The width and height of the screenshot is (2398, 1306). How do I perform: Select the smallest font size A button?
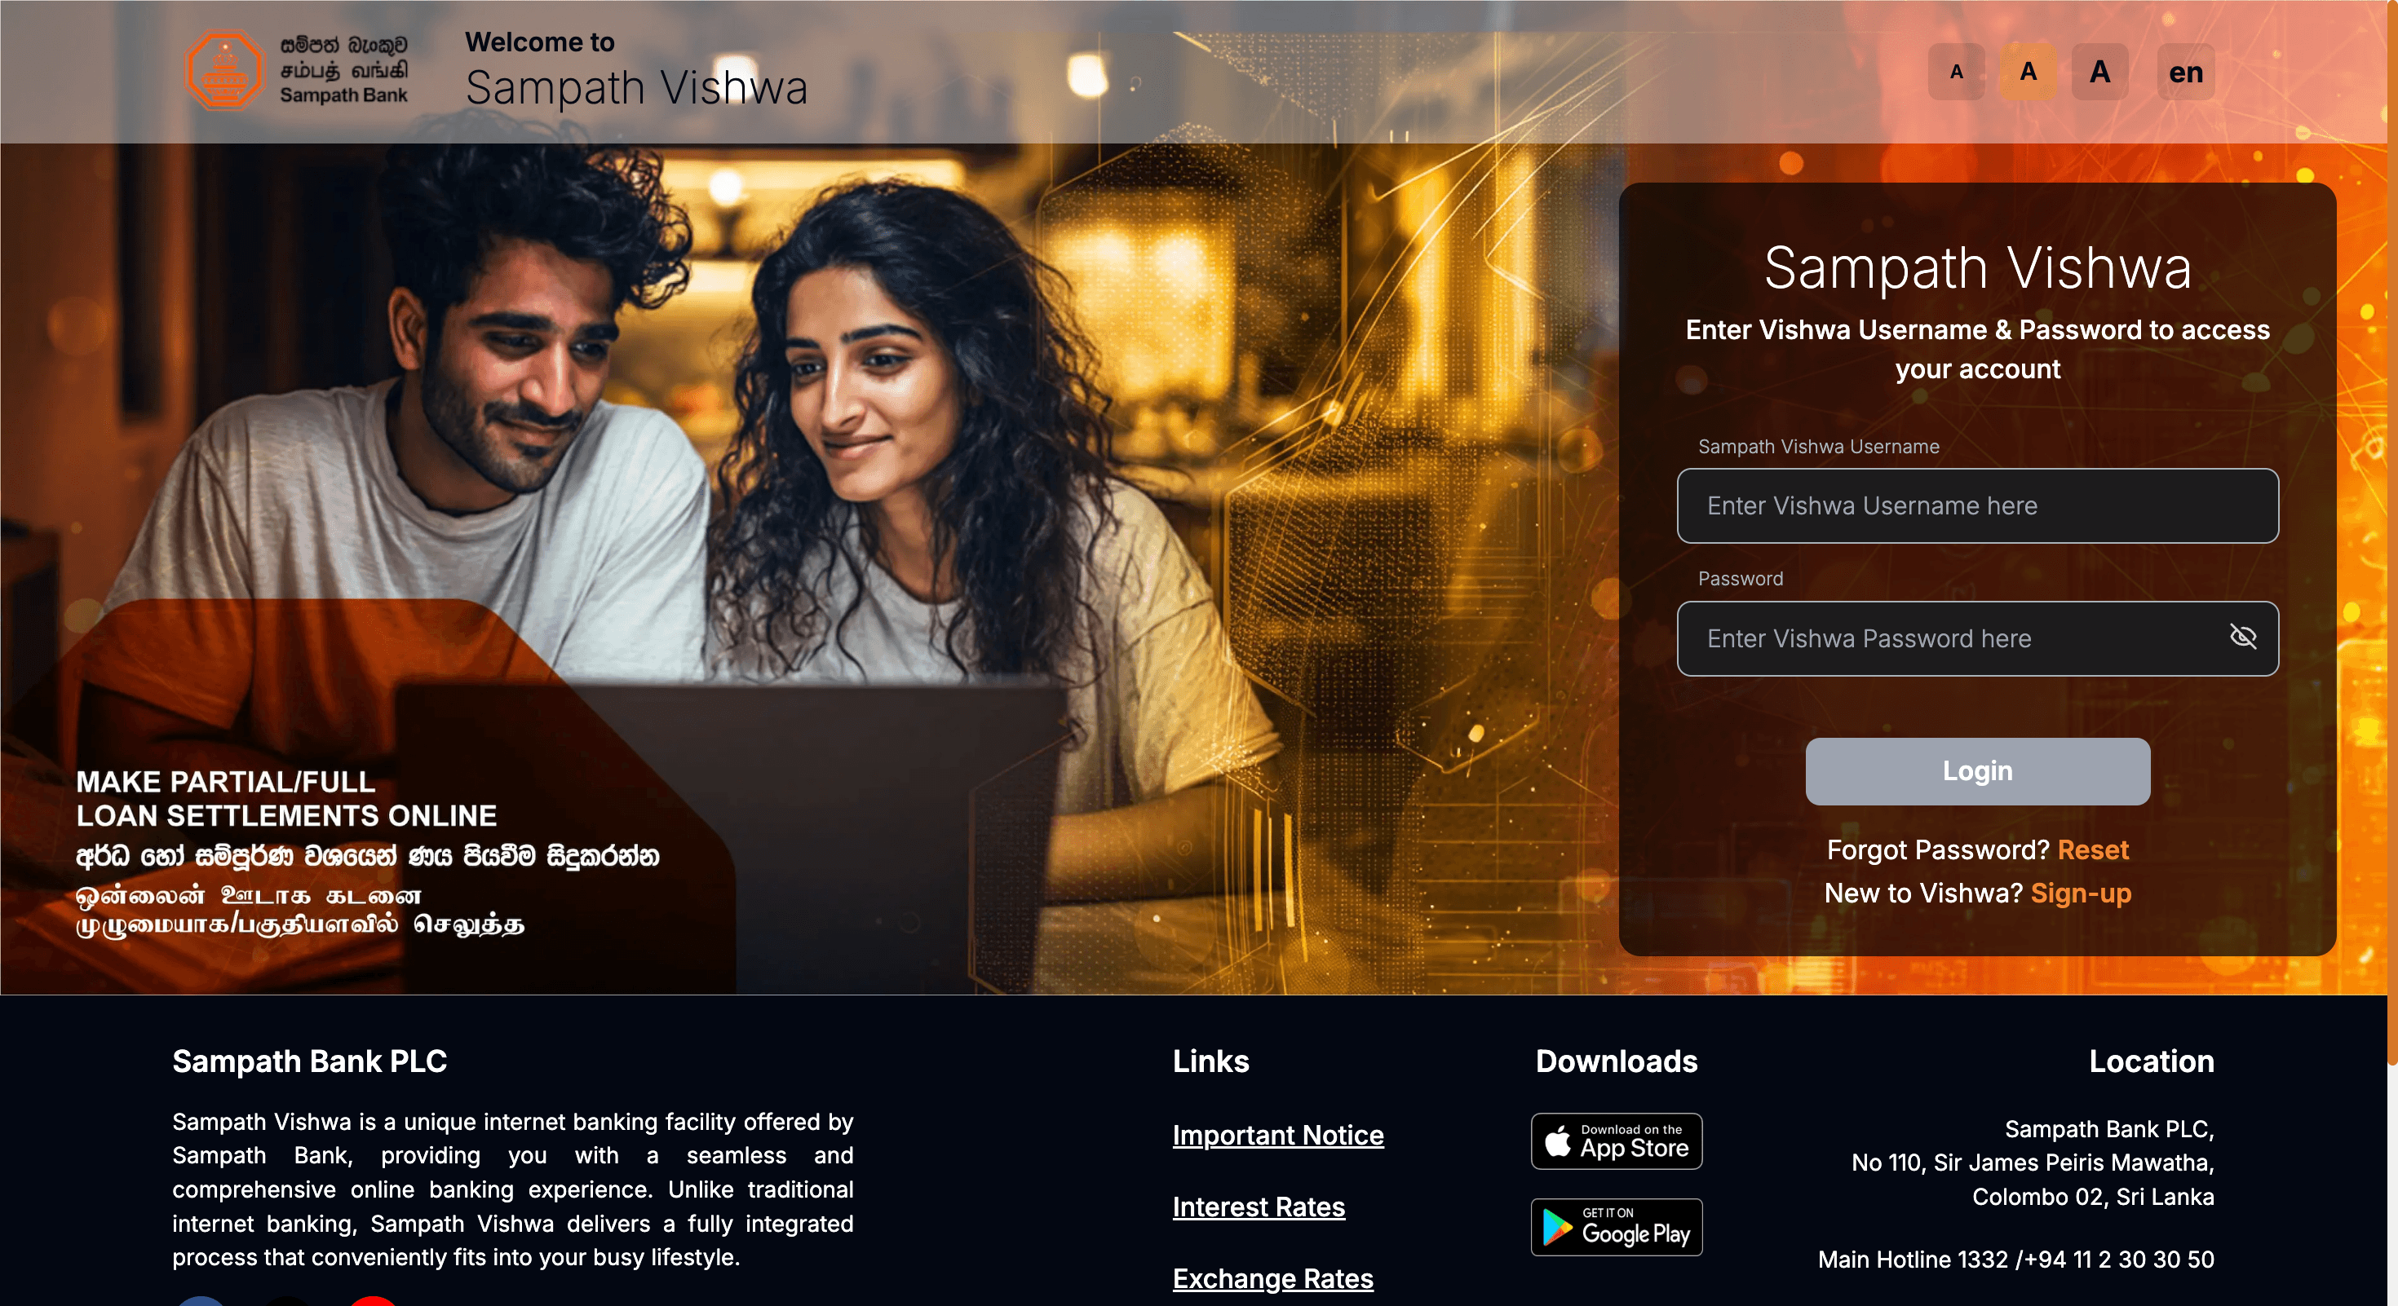(x=1956, y=72)
